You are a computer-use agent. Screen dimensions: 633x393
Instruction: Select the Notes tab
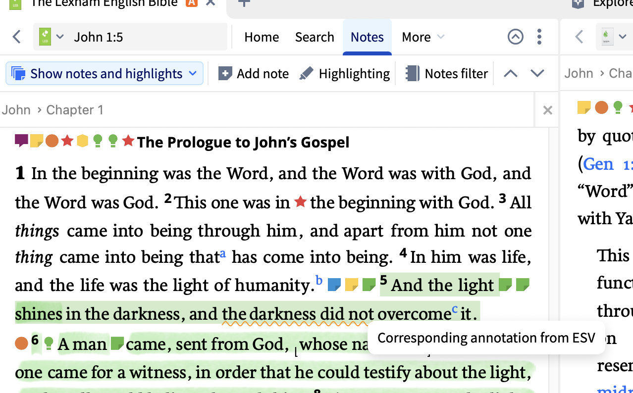[x=368, y=37]
